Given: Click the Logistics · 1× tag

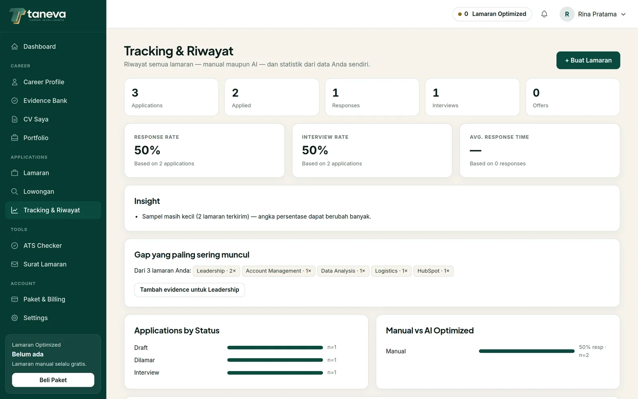Looking at the screenshot, I should 391,271.
